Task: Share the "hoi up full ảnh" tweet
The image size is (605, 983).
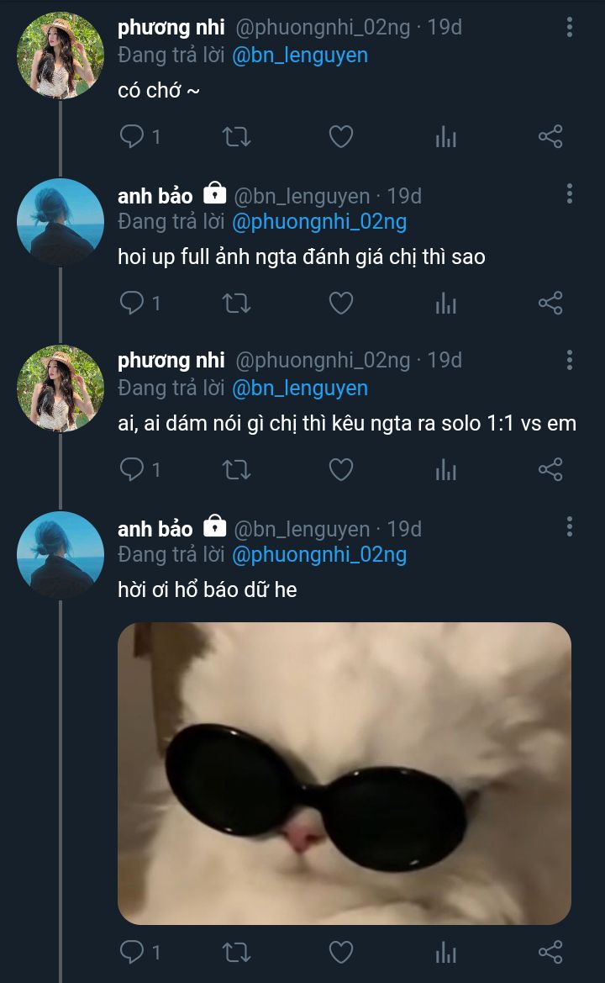Action: (550, 303)
